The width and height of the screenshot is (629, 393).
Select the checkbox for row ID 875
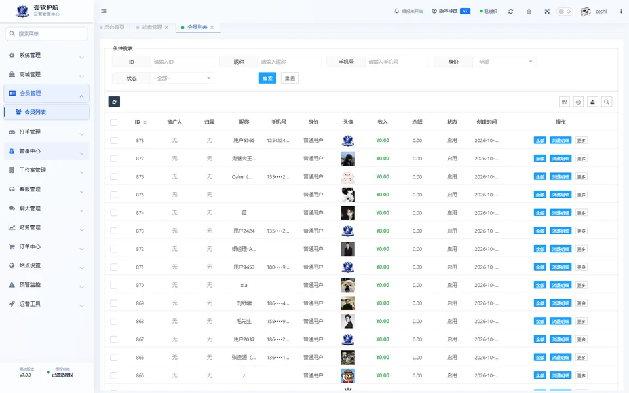pos(114,195)
